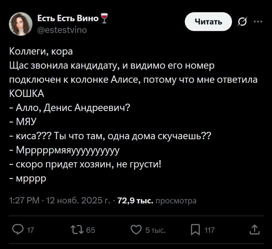Click the heart icon to like the post
Image resolution: width=272 pixels, height=249 pixels.
[137, 230]
